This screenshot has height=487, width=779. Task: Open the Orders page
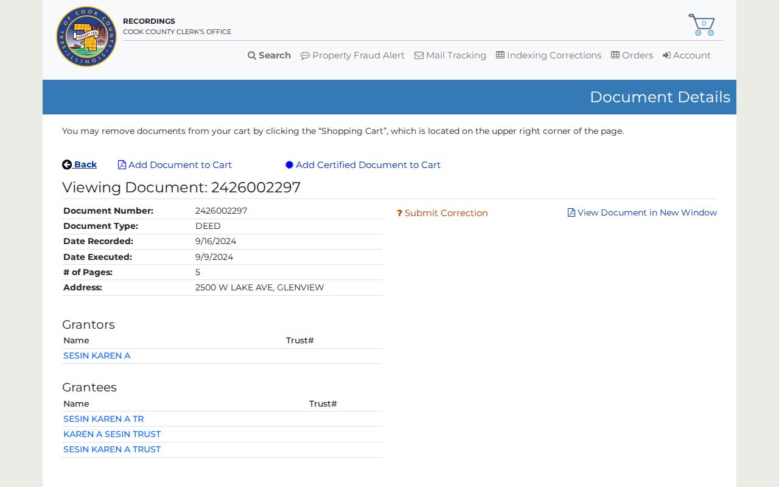click(632, 55)
